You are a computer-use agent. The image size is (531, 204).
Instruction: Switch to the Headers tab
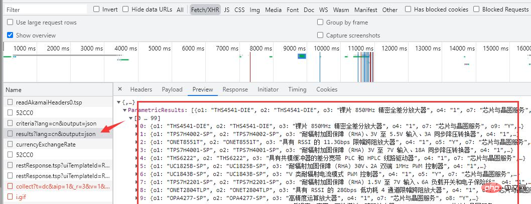point(141,89)
